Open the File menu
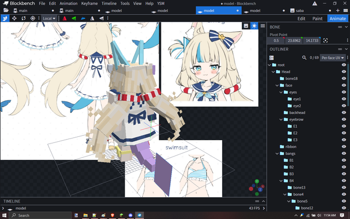 click(x=42, y=3)
